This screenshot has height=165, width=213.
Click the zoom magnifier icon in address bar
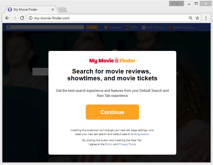(x=190, y=18)
